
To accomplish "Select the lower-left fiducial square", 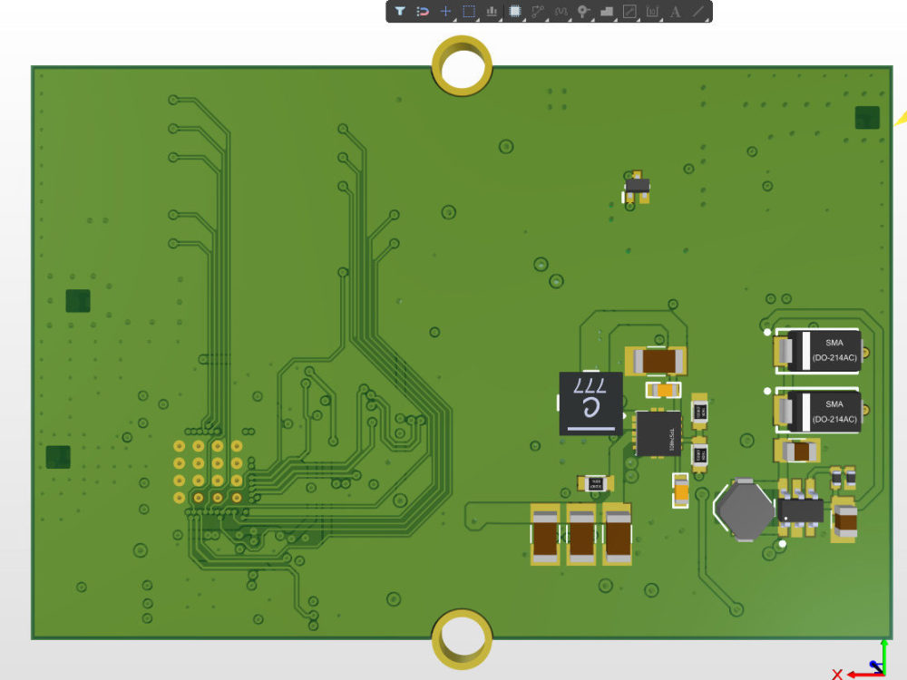I will tap(58, 457).
